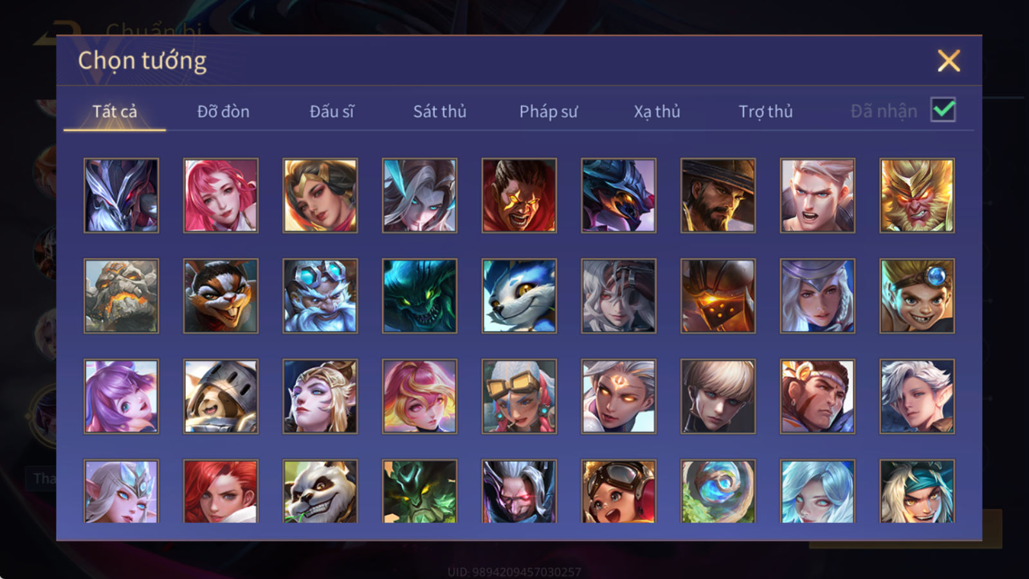The height and width of the screenshot is (579, 1029).
Task: Select the bearded cowboy hat hero
Action: (718, 196)
